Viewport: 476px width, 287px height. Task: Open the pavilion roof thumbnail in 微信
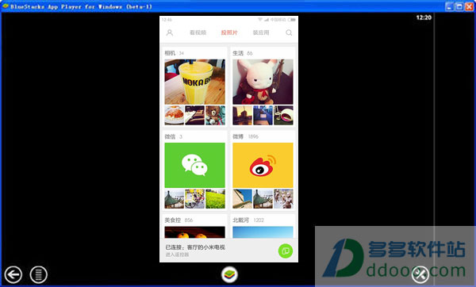coord(175,199)
